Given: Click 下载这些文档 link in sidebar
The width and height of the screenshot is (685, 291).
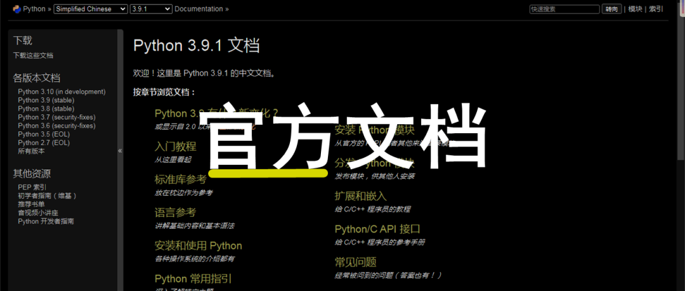Looking at the screenshot, I should (33, 56).
